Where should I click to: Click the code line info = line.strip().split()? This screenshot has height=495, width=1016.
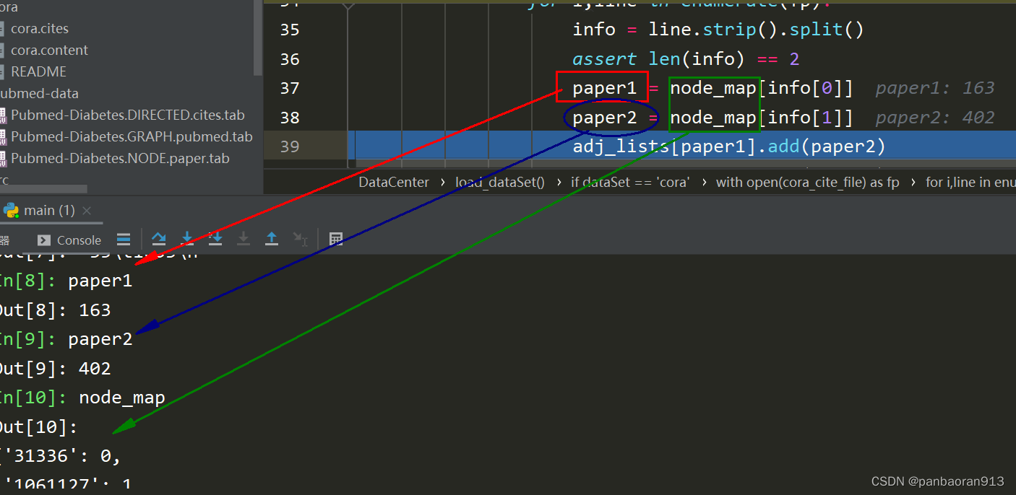[x=718, y=30]
